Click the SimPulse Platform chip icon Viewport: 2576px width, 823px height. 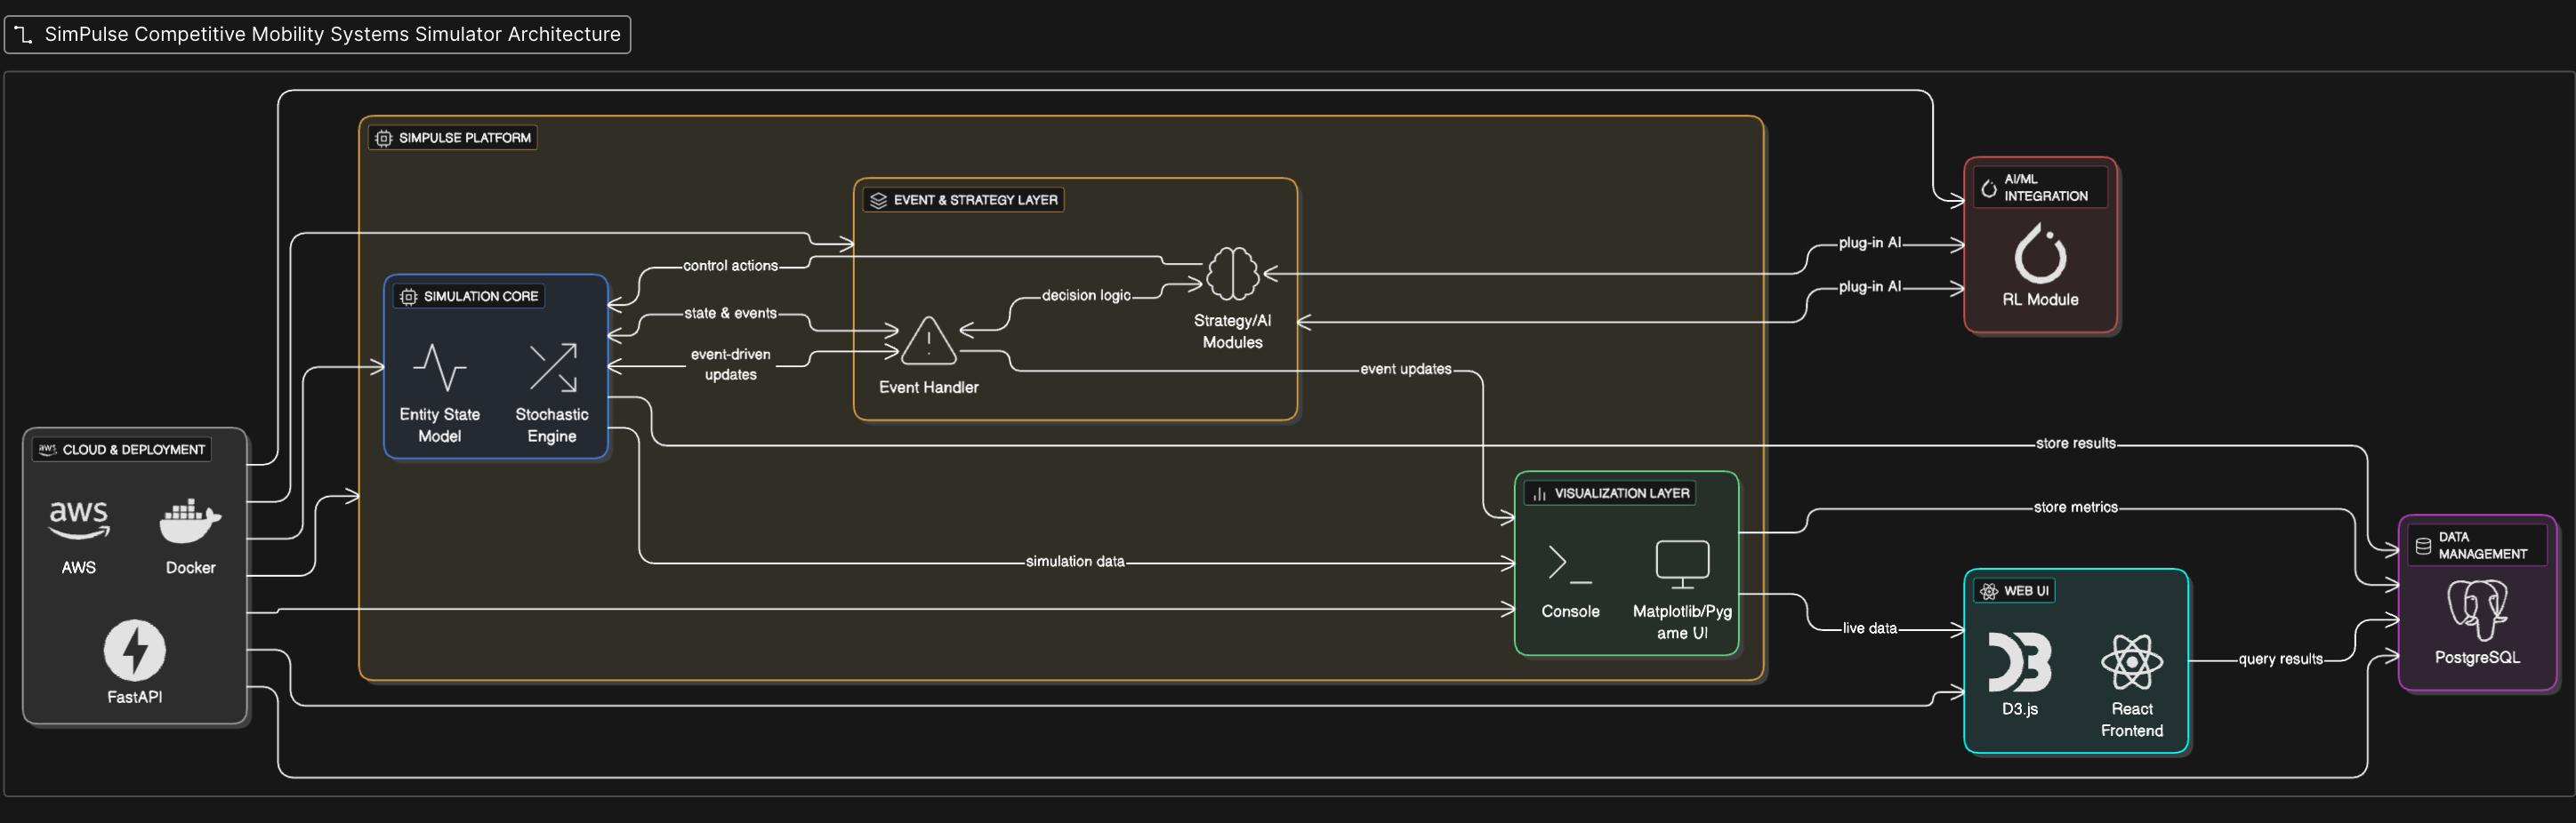[x=384, y=138]
